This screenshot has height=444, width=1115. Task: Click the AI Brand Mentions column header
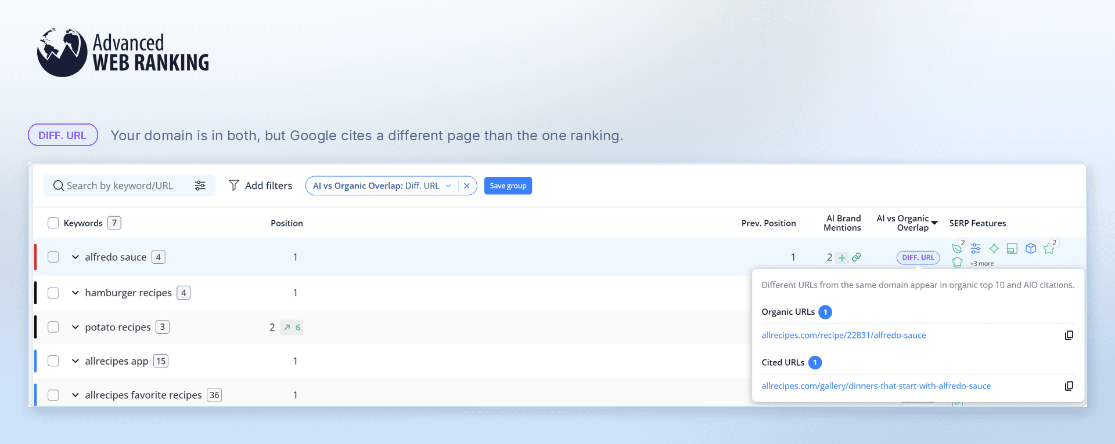tap(843, 223)
